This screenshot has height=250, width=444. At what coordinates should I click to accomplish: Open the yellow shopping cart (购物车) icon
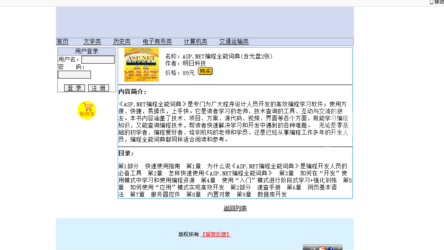(87, 110)
